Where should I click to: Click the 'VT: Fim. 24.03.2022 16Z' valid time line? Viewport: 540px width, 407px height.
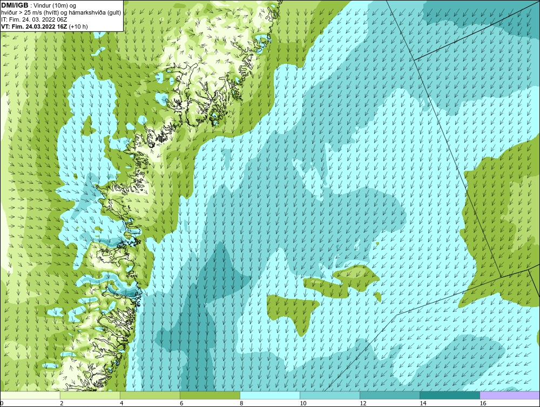(x=44, y=26)
